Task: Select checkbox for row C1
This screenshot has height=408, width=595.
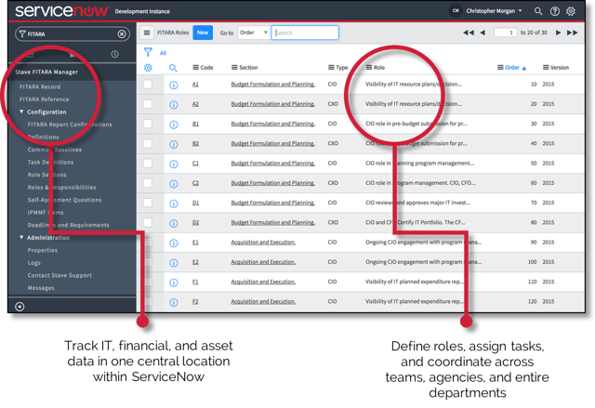Action: click(x=148, y=163)
